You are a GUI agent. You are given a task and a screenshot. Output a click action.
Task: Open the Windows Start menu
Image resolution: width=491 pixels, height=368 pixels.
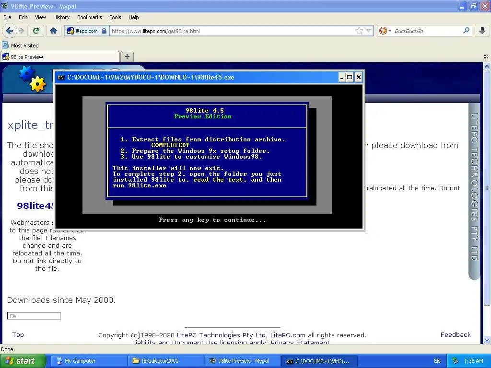point(23,361)
